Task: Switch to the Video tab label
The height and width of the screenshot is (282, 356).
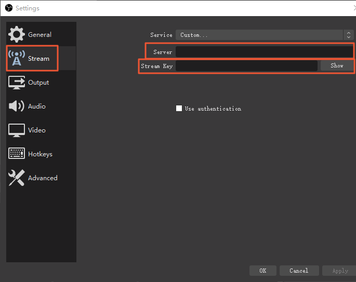Action: click(37, 130)
